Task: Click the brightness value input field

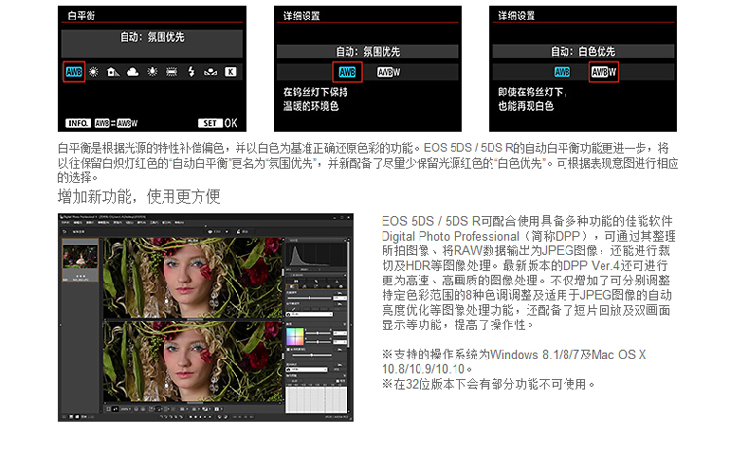Action: click(340, 298)
